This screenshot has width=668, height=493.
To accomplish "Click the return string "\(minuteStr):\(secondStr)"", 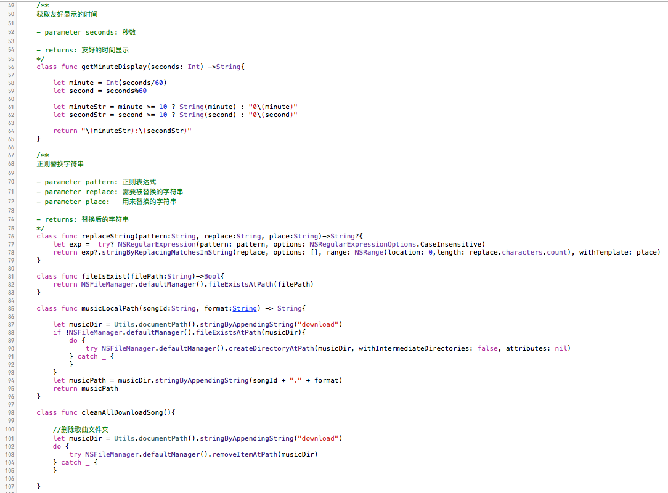I will tap(136, 131).
